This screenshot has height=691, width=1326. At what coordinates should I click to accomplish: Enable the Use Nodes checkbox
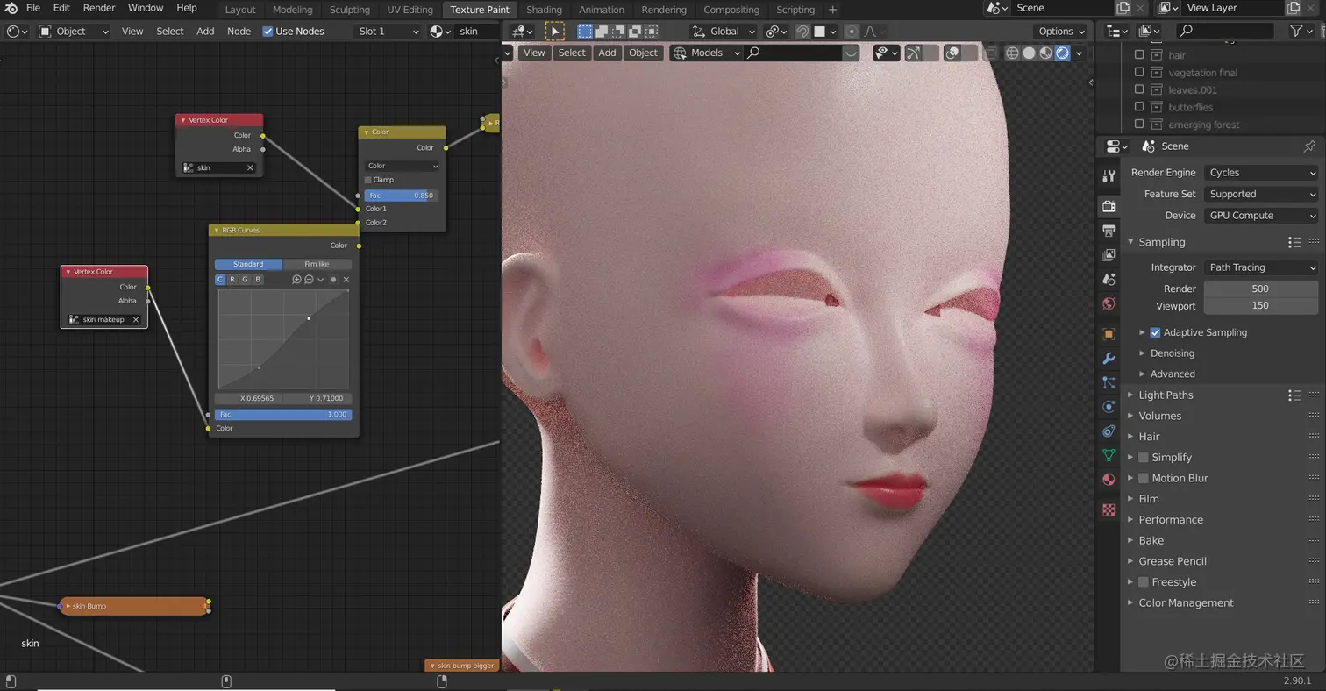click(267, 32)
